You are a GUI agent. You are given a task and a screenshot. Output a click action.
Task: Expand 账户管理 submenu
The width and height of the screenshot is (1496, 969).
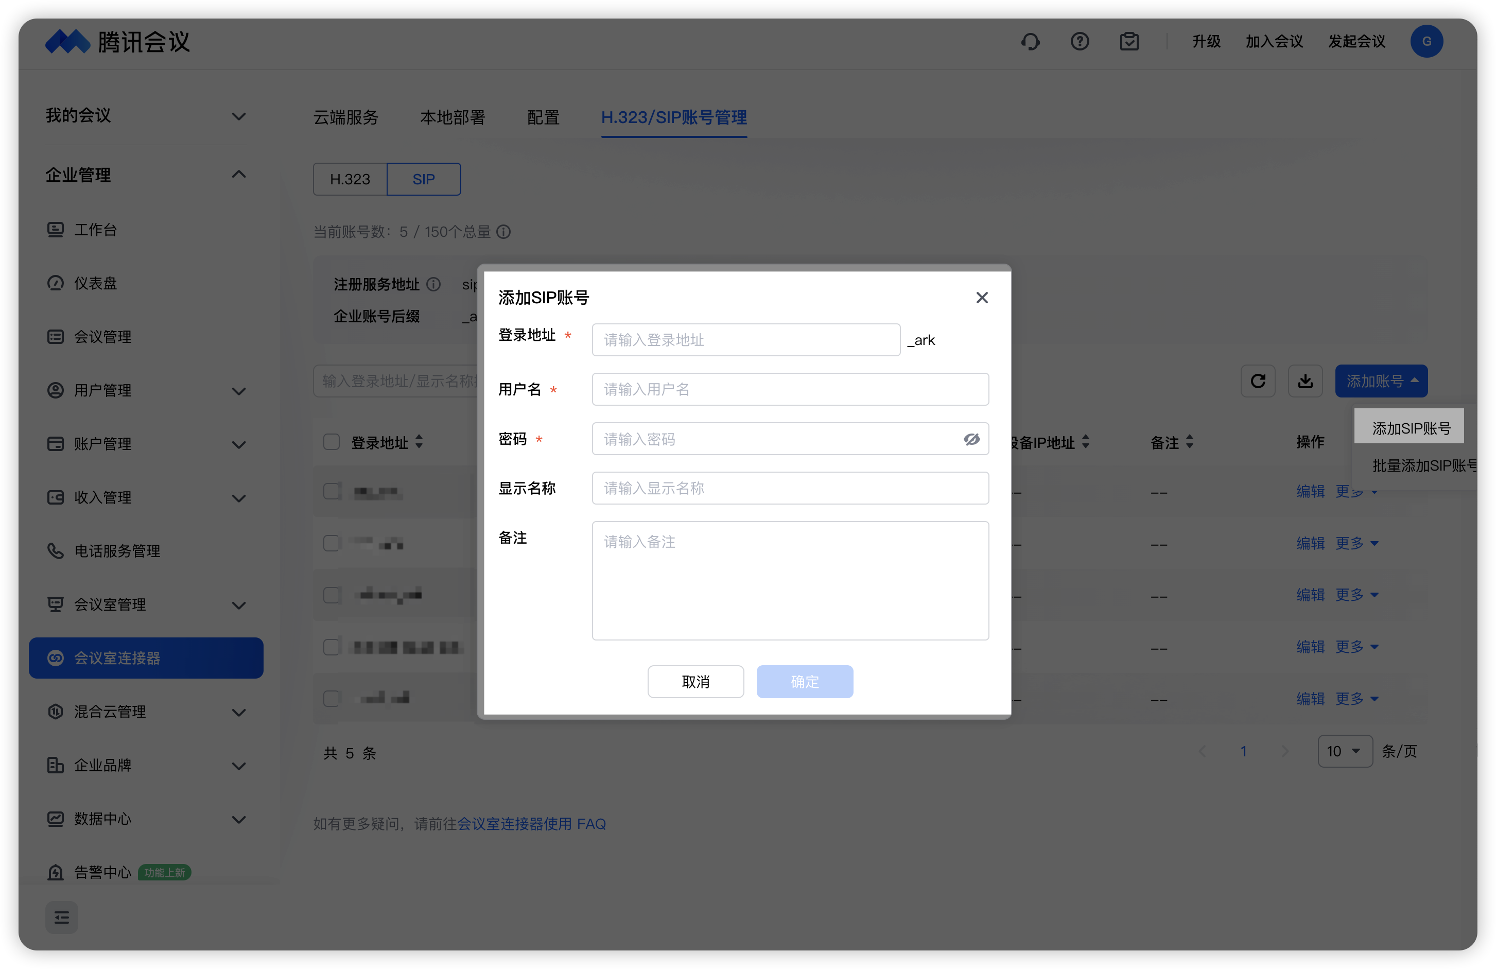pyautogui.click(x=239, y=444)
